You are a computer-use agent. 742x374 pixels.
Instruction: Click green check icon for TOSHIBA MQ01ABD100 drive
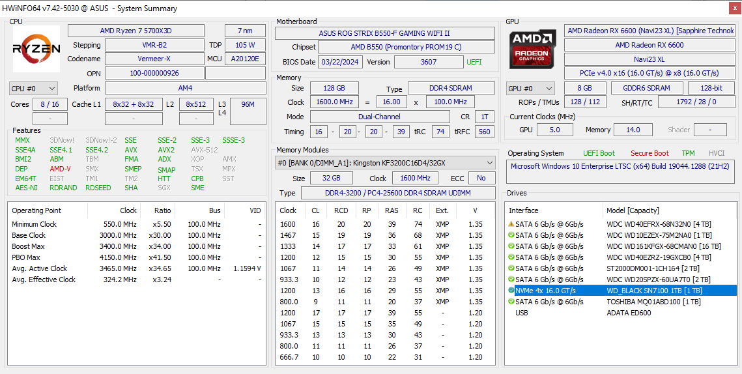pos(511,302)
